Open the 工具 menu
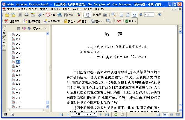Image resolution: width=185 pixels, height=120 pixels. pos(66,9)
